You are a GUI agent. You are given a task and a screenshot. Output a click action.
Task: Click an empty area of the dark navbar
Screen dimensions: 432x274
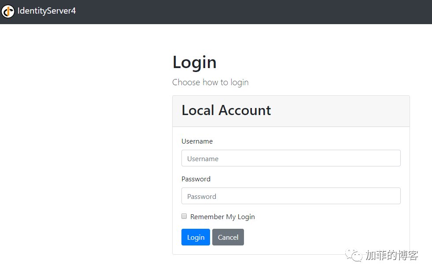pyautogui.click(x=248, y=12)
